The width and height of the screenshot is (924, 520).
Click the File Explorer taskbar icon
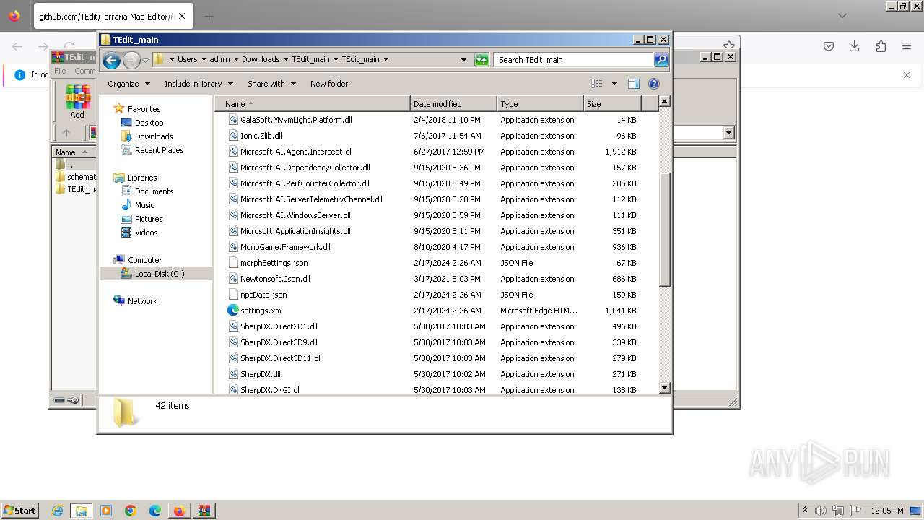coord(82,511)
